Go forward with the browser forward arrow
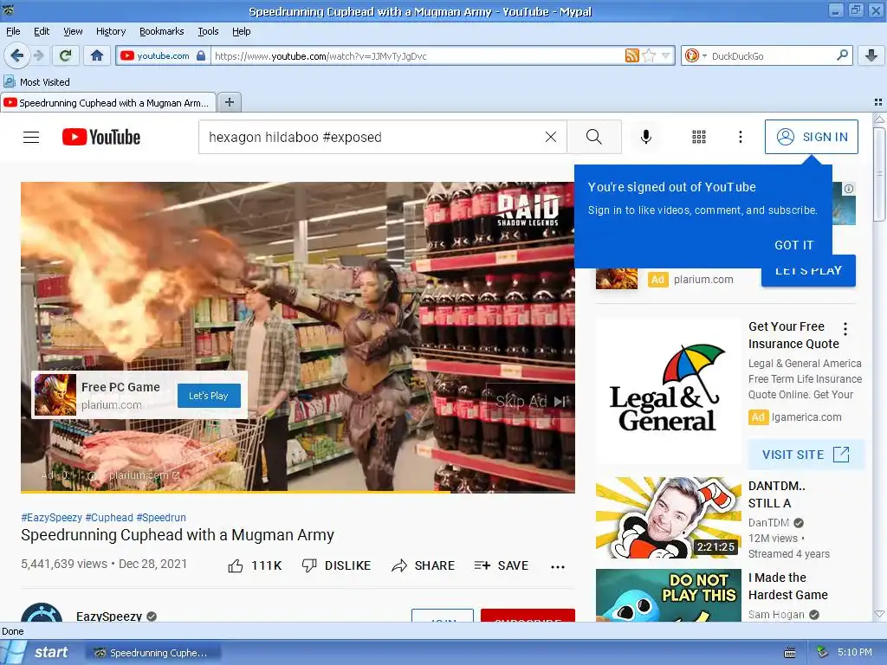The image size is (887, 665). [38, 55]
